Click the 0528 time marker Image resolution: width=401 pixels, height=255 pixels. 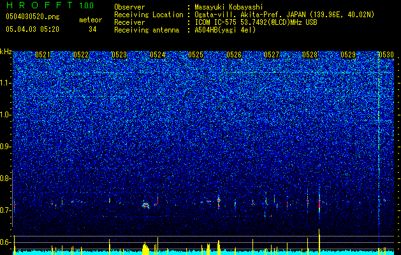tap(310, 55)
